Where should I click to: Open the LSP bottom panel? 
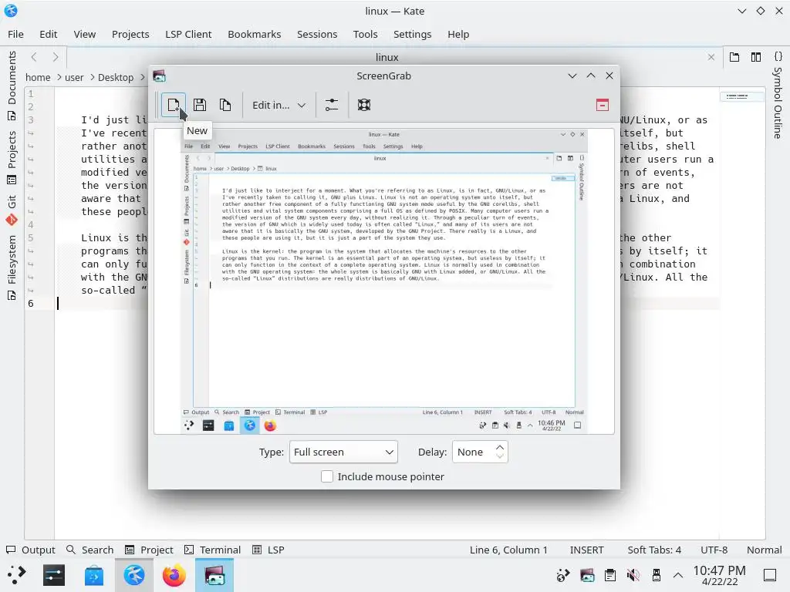coord(268,550)
